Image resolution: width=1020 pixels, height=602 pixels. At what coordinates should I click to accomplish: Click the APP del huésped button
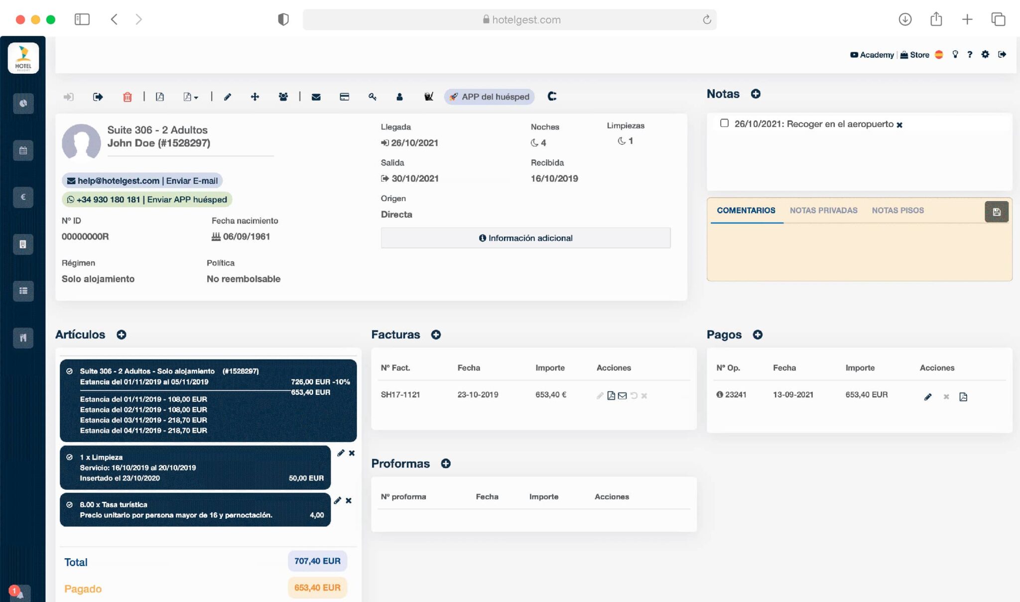click(x=489, y=97)
